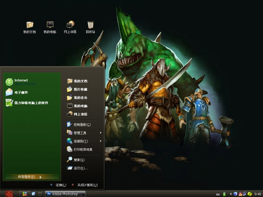Click the red Start button on taskbar
The height and width of the screenshot is (197, 263).
[9, 194]
